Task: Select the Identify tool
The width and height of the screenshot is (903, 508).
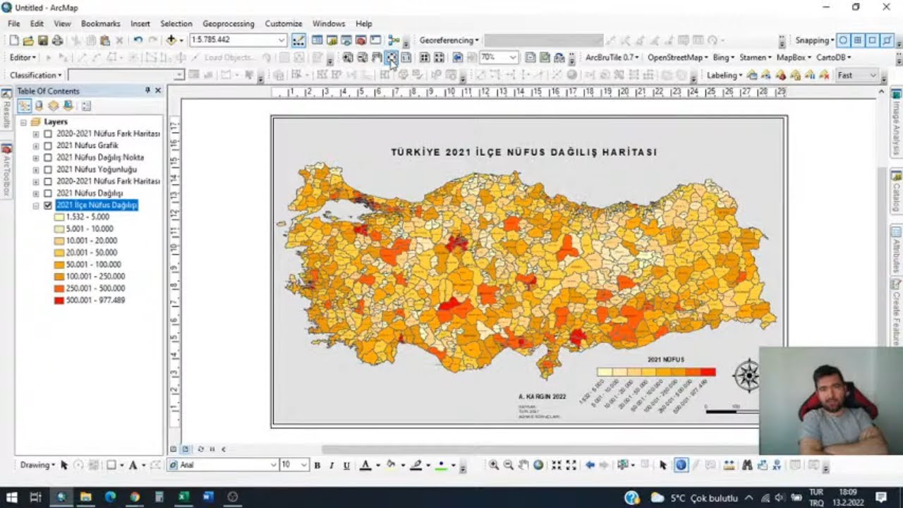Action: [x=681, y=465]
